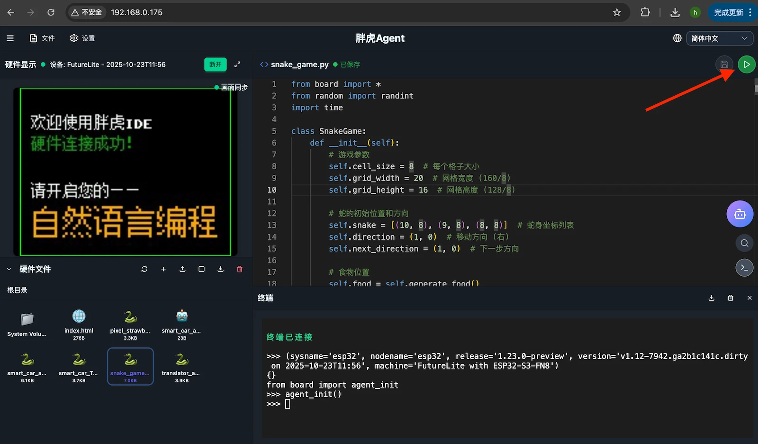Download the terminal log

coord(711,298)
